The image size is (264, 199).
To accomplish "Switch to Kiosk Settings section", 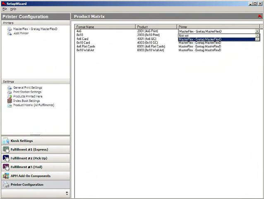I will (x=36, y=141).
